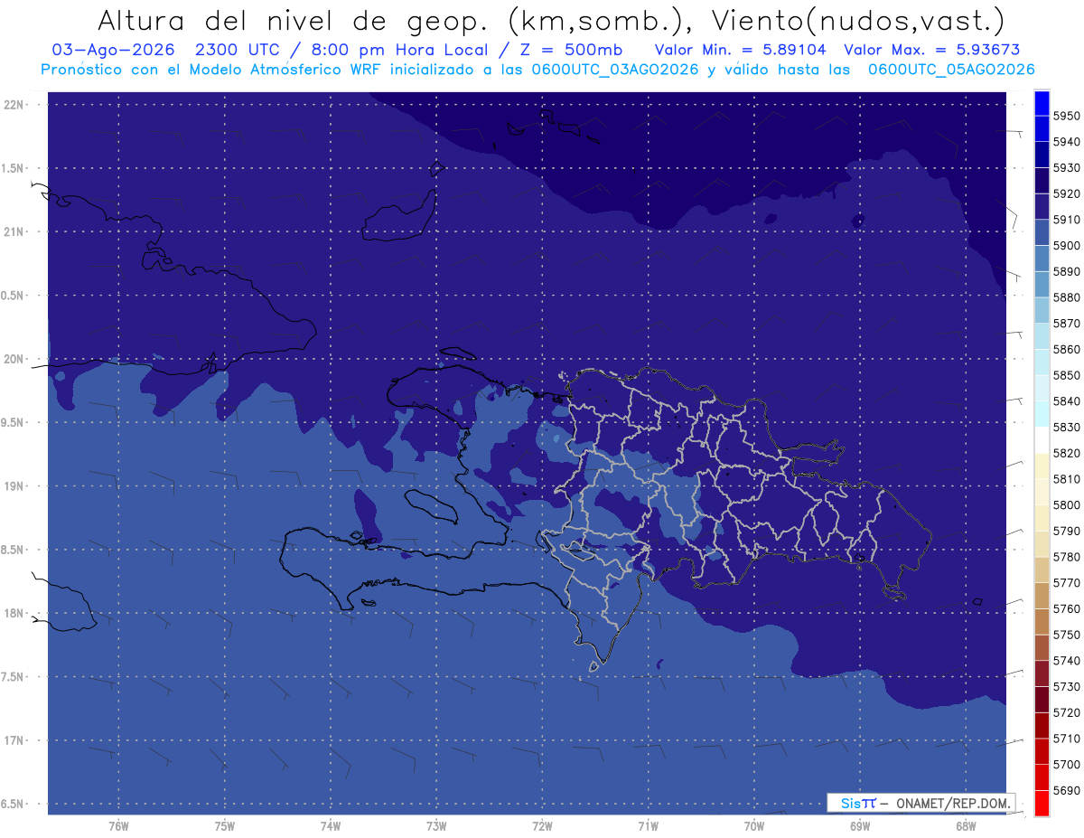Select the 'Z = 500mb' pressure level text
Image resolution: width=1084 pixels, height=838 pixels.
(570, 50)
